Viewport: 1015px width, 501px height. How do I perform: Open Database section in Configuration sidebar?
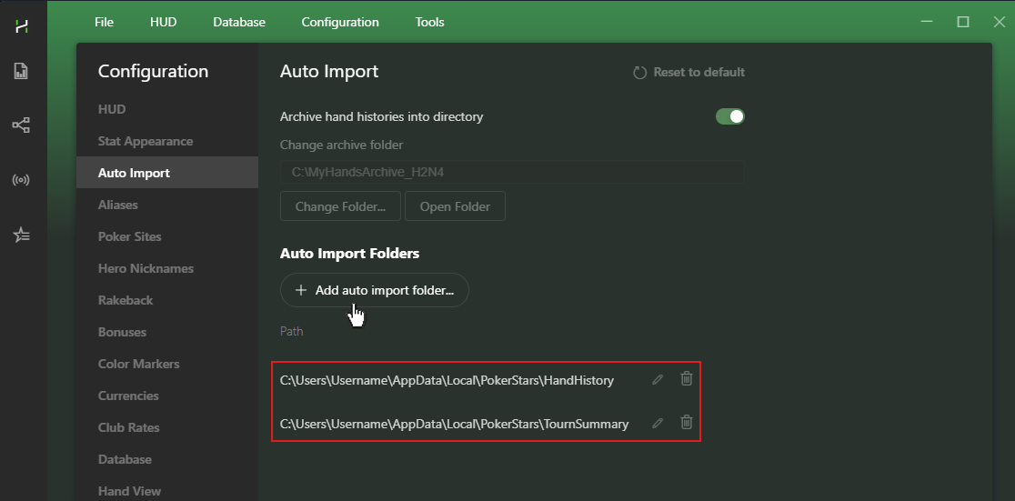(167, 459)
